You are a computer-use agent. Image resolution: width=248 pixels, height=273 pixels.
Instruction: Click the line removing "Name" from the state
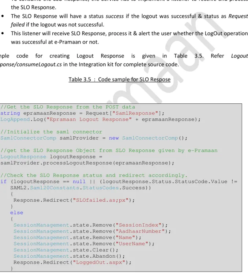point(78,238)
